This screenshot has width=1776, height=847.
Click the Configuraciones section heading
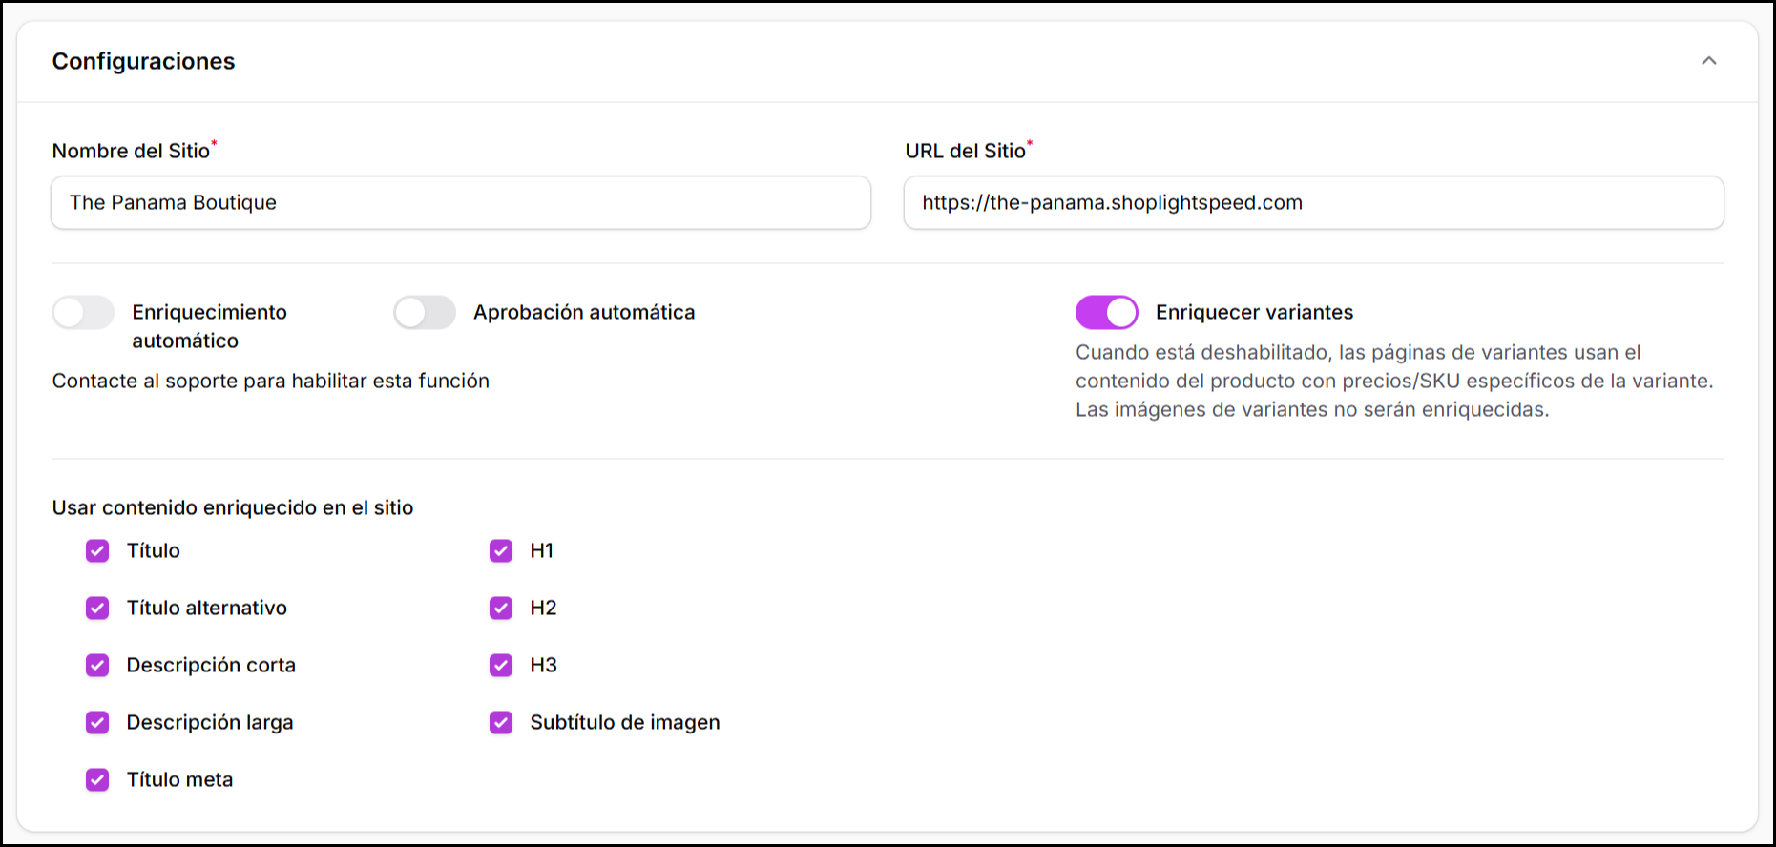click(x=143, y=61)
